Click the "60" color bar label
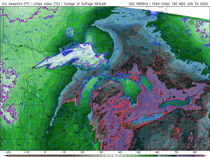The width and height of the screenshot is (210, 157). pyautogui.click(x=157, y=152)
